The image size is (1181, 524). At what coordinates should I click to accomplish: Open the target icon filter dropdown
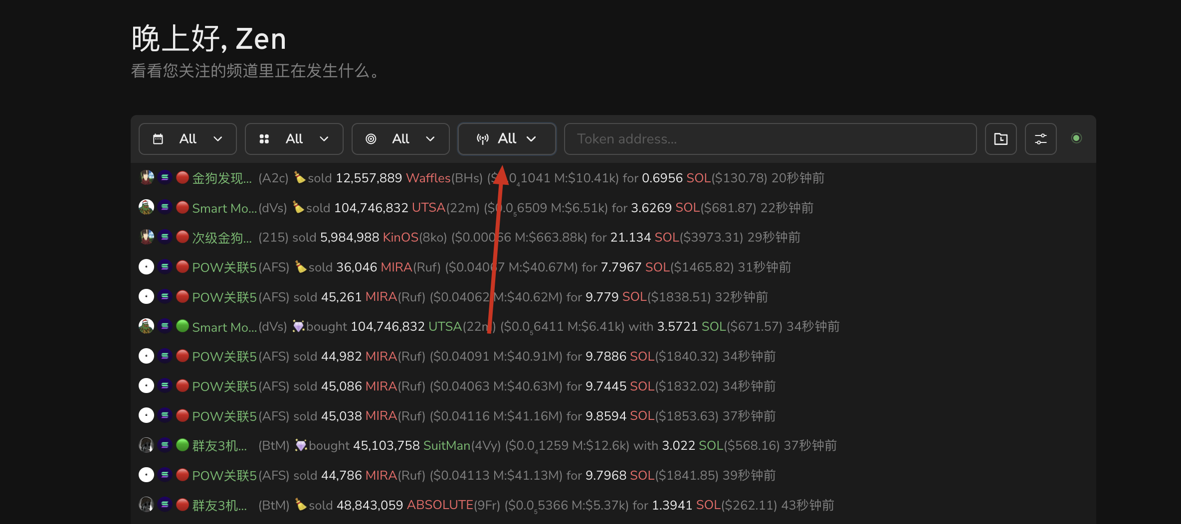pyautogui.click(x=400, y=139)
